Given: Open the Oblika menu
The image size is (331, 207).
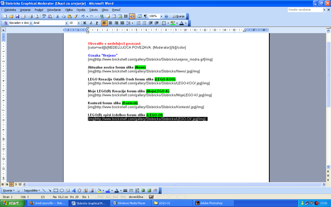Looking at the screenshot, I should pyautogui.click(x=69, y=10).
